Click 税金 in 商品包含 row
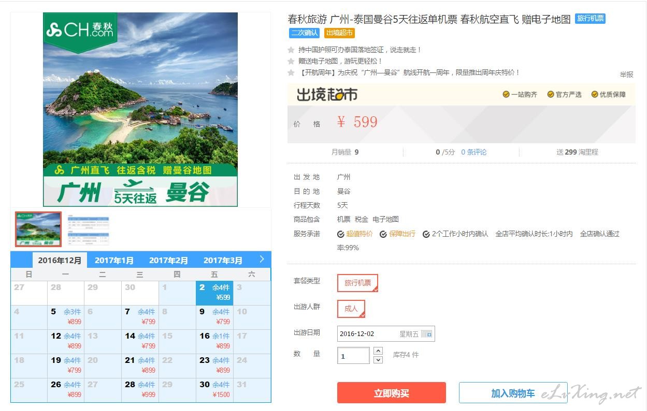Image resolution: width=647 pixels, height=411 pixels. 362,219
